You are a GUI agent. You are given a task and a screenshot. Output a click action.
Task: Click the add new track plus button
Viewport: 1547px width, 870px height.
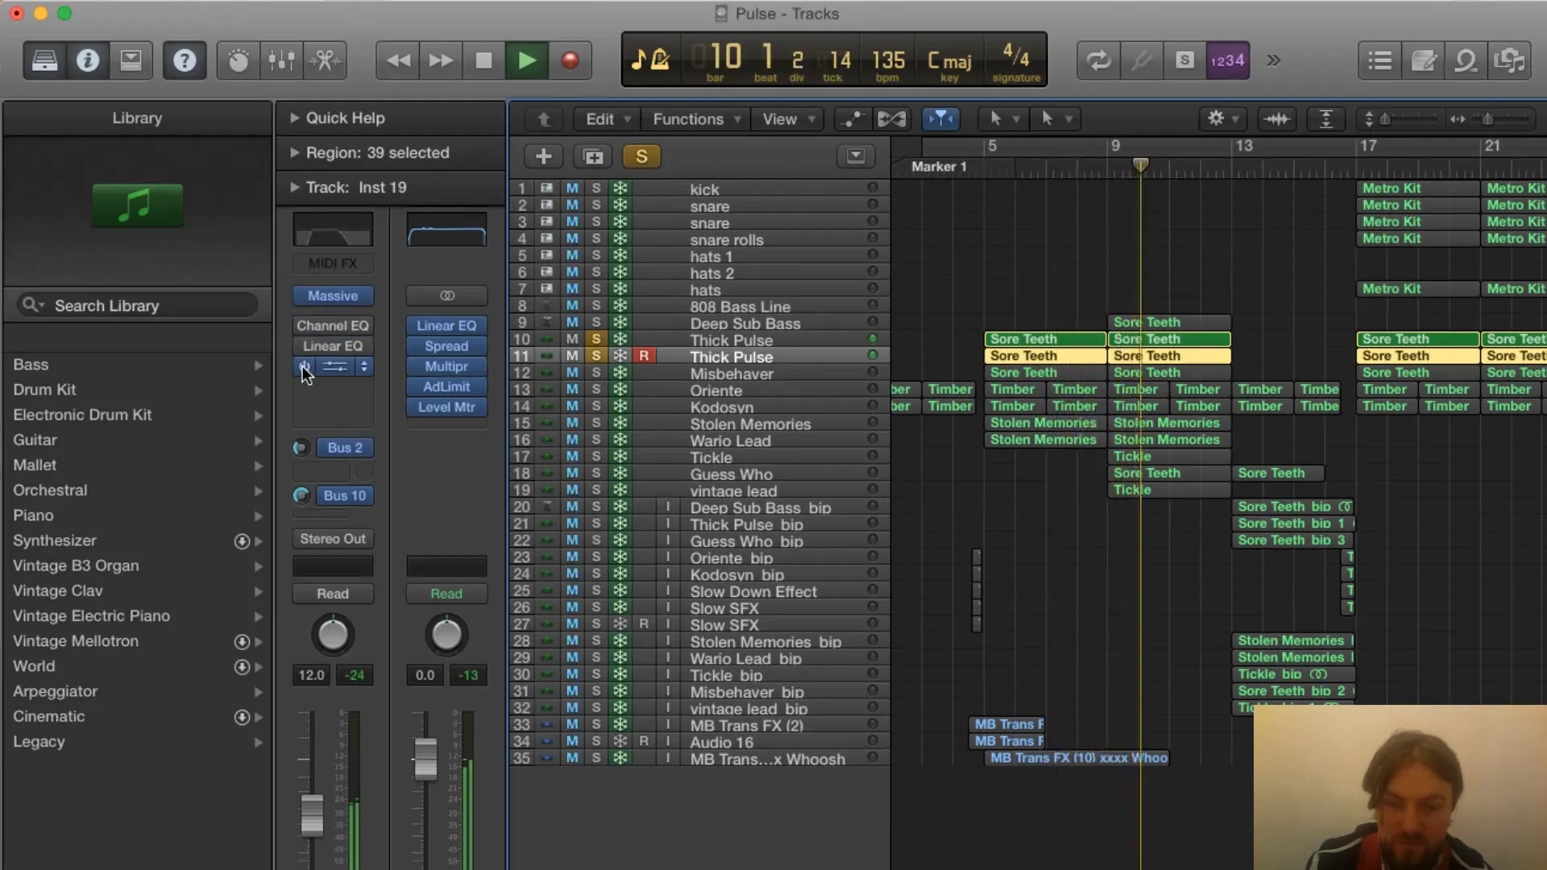[x=544, y=156]
